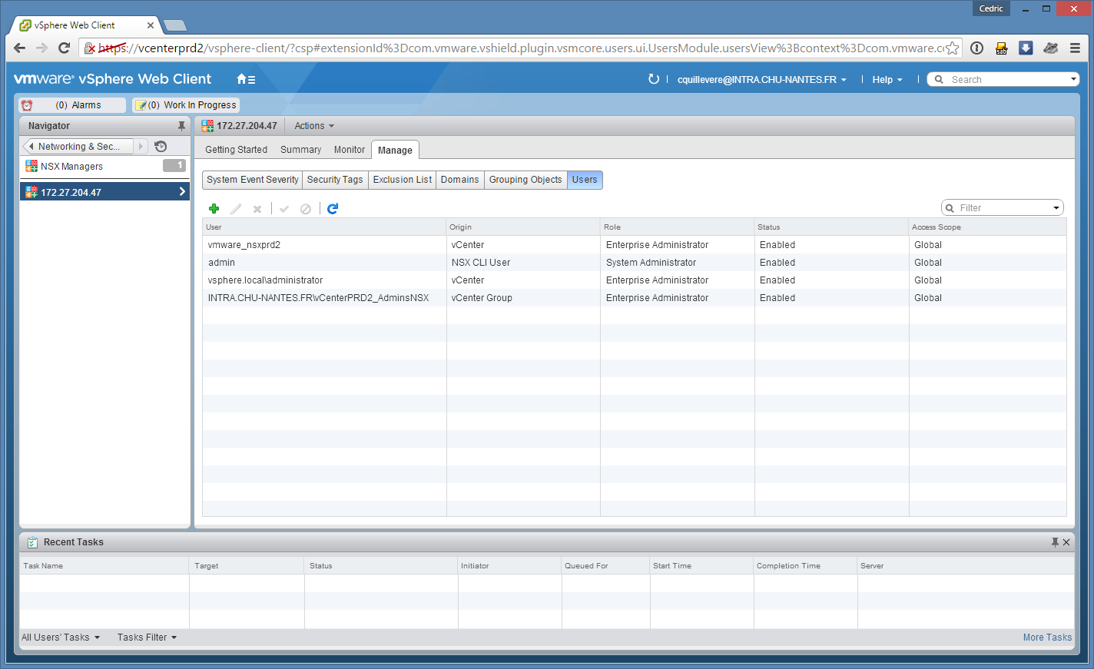The height and width of the screenshot is (669, 1094).
Task: Close the Recent Tasks panel
Action: [1066, 542]
